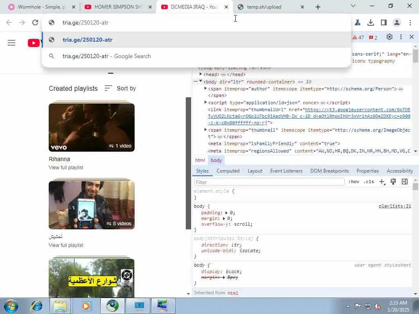Expand padding shorthand property
This screenshot has height=314, width=419.
click(226, 213)
